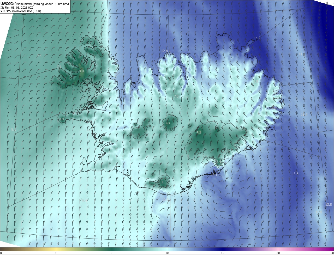
Task: Click the 12.8 value near the southeast edge
Action: [x=329, y=204]
